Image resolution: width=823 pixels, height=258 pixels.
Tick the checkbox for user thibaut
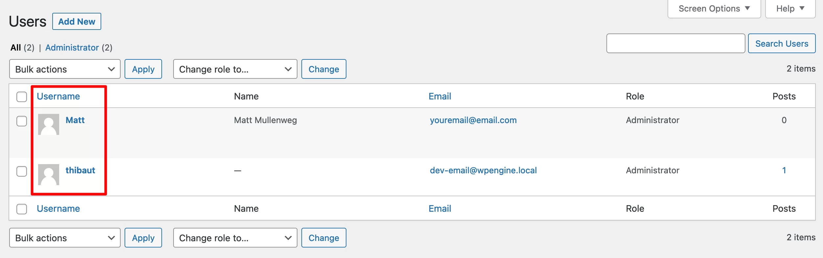[x=22, y=171]
